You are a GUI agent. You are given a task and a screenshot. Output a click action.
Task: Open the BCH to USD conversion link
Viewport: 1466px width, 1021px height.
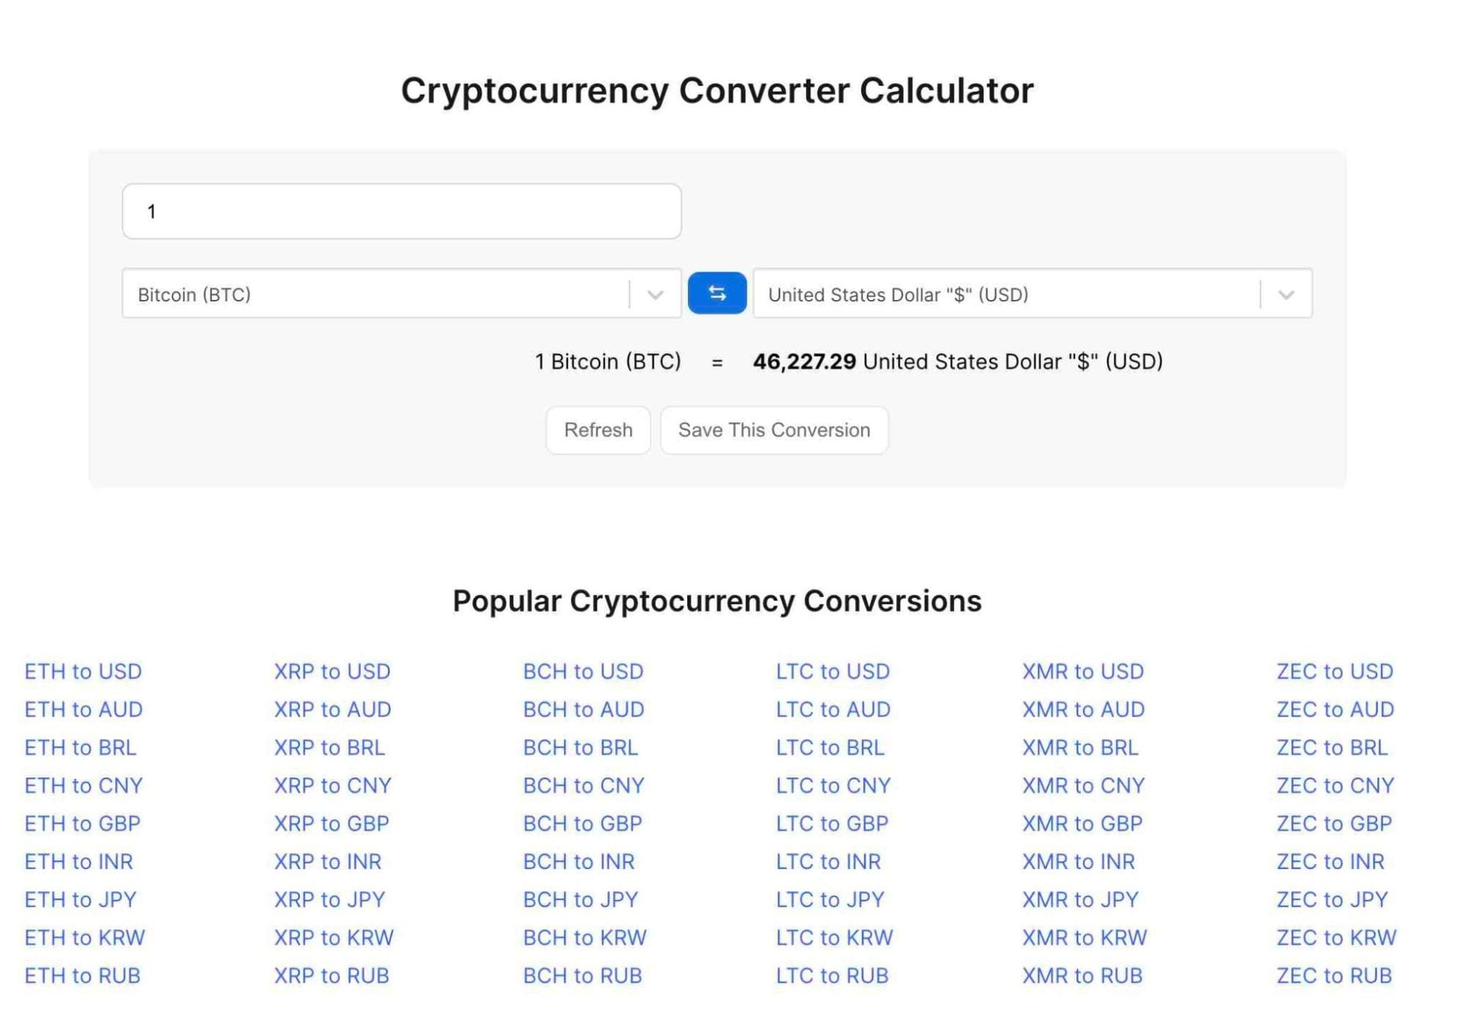pyautogui.click(x=584, y=670)
